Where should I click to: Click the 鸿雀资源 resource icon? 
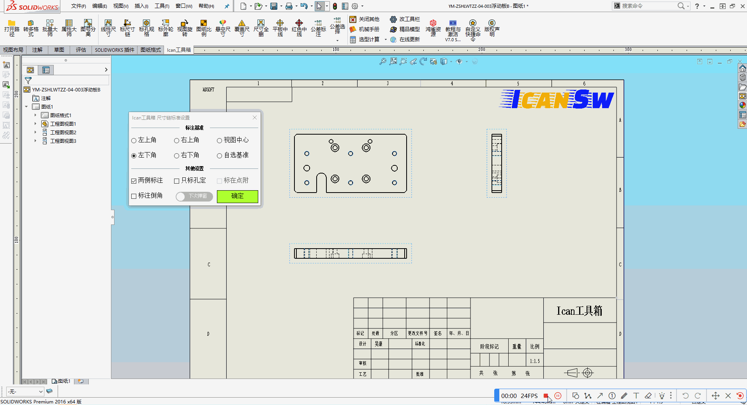[x=433, y=23]
